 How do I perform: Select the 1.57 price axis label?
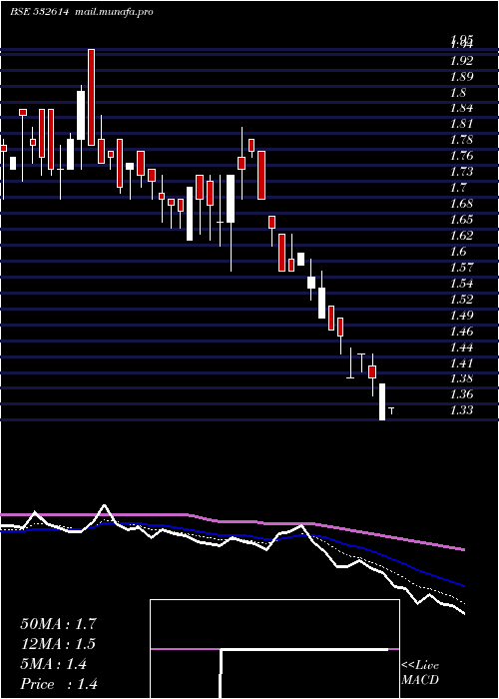coord(461,267)
